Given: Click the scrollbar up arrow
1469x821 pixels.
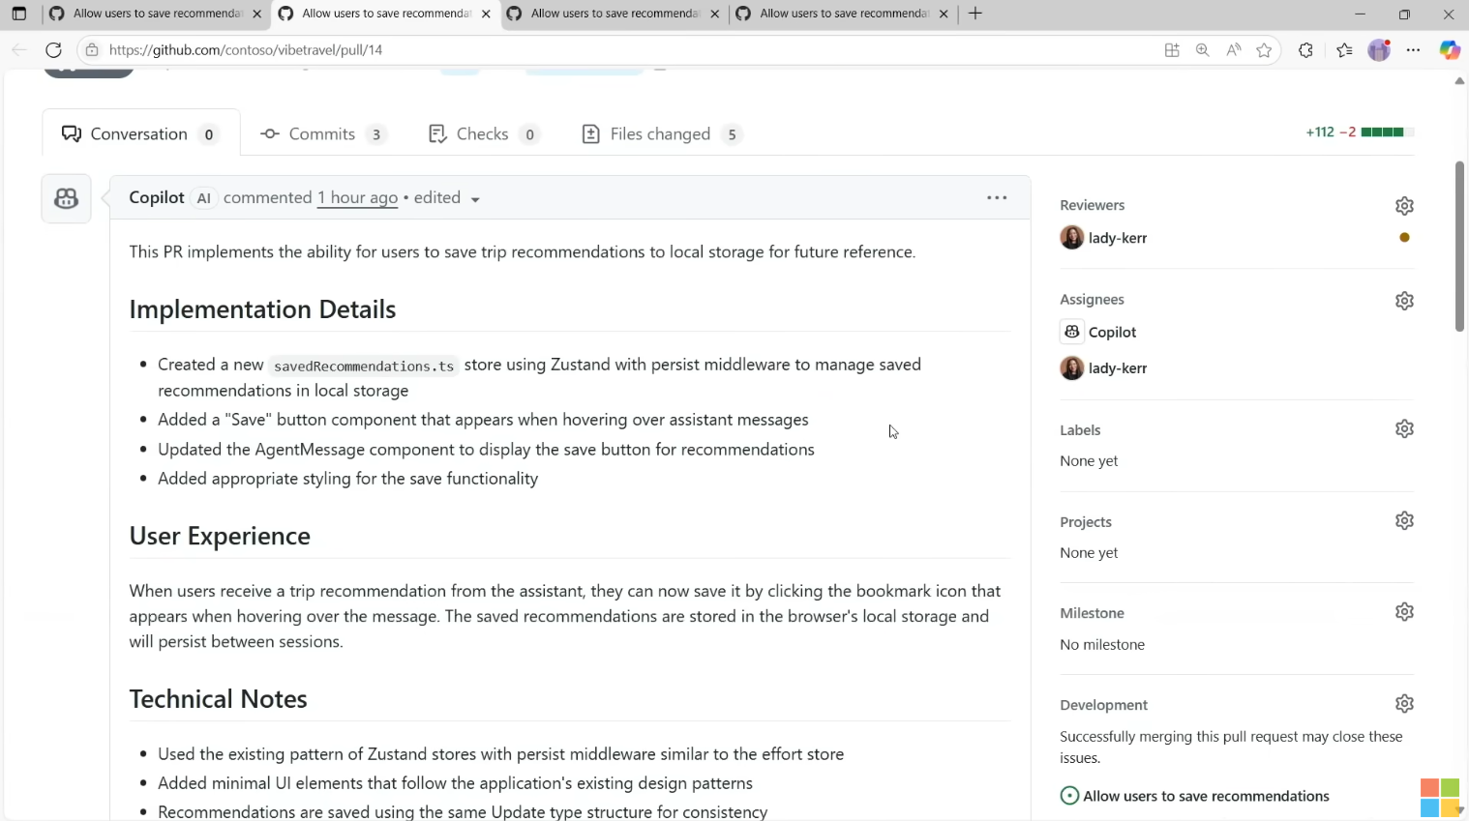Looking at the screenshot, I should click(1459, 81).
